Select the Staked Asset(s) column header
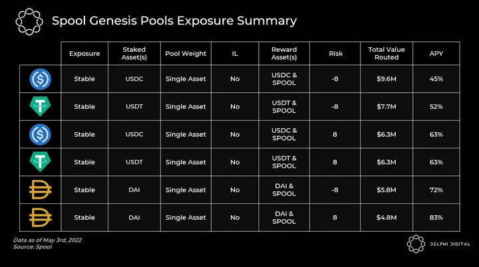The height and width of the screenshot is (267, 479). tap(134, 53)
